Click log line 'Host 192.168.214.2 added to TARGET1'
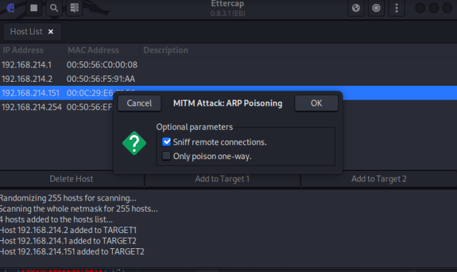 (x=68, y=230)
